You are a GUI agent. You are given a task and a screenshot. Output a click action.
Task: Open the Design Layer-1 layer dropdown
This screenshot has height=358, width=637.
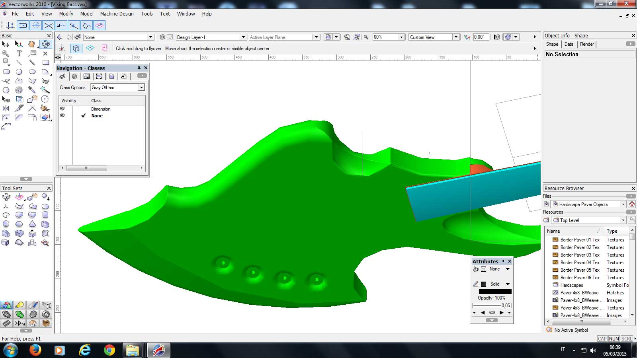(x=243, y=37)
